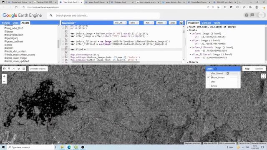This screenshot has height=150, width=267.
Task: Open after_filtered layer settings gear
Action: coord(228,73)
